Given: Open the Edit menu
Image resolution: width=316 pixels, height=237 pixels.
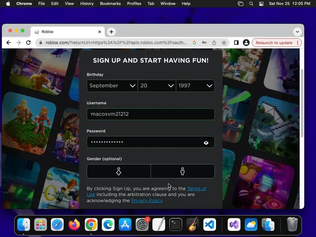Looking at the screenshot, I should click(55, 3).
